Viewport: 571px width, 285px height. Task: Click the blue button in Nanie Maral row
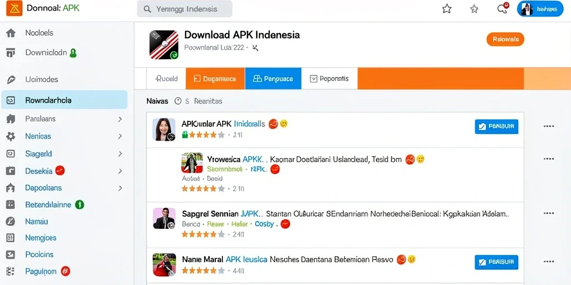pyautogui.click(x=496, y=262)
